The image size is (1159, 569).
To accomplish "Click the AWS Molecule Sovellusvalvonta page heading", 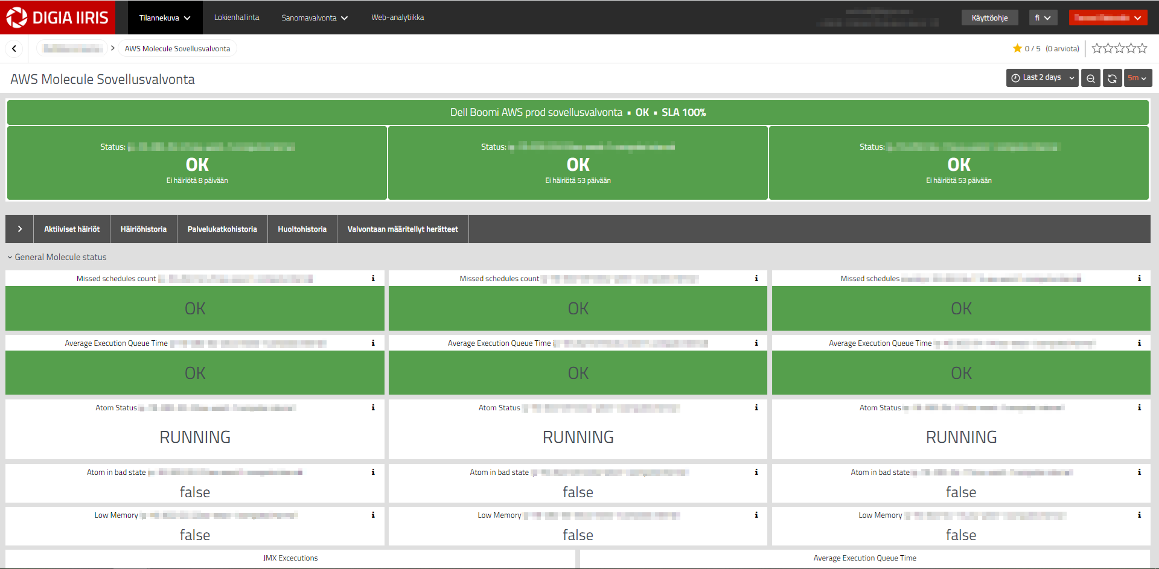I will point(103,79).
